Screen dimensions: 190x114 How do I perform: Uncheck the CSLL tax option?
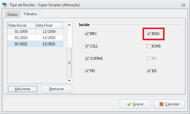tap(87, 46)
